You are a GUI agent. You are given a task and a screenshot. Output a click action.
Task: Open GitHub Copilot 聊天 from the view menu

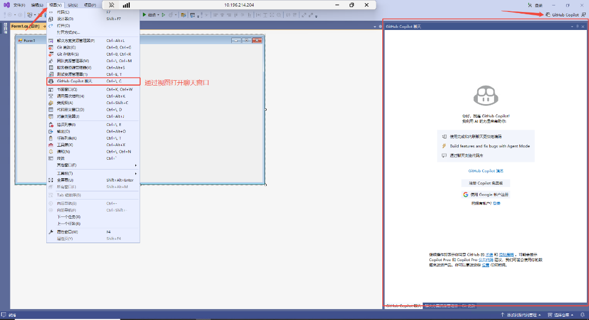click(75, 81)
